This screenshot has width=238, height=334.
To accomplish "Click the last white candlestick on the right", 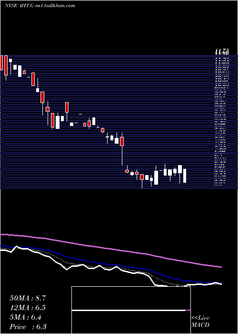I will [185, 176].
